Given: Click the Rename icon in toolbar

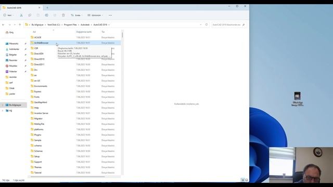Looking at the screenshot, I should pyautogui.click(x=46, y=15).
